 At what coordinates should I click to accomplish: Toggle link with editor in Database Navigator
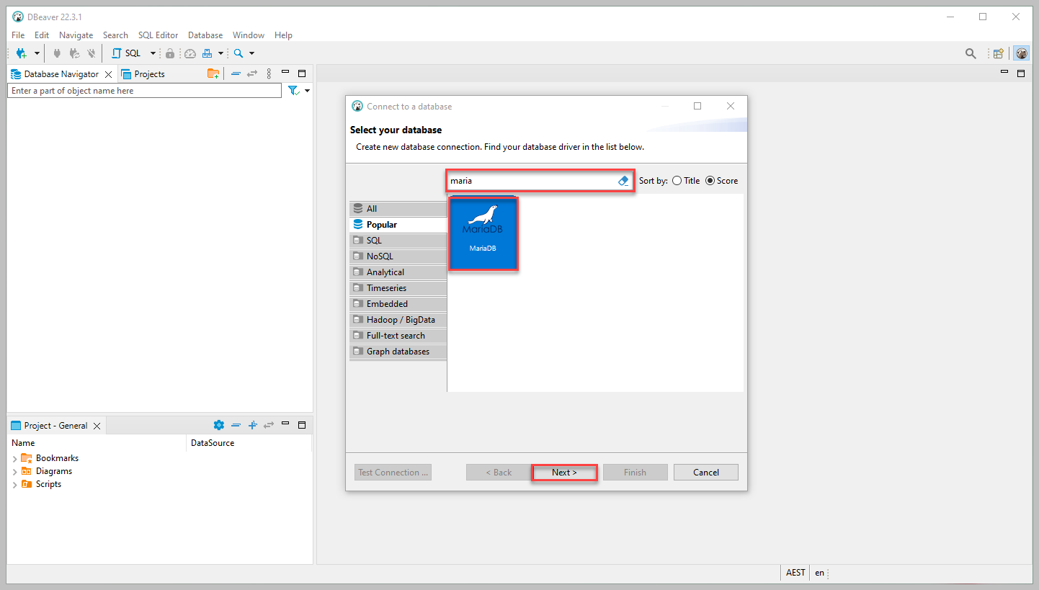(252, 73)
